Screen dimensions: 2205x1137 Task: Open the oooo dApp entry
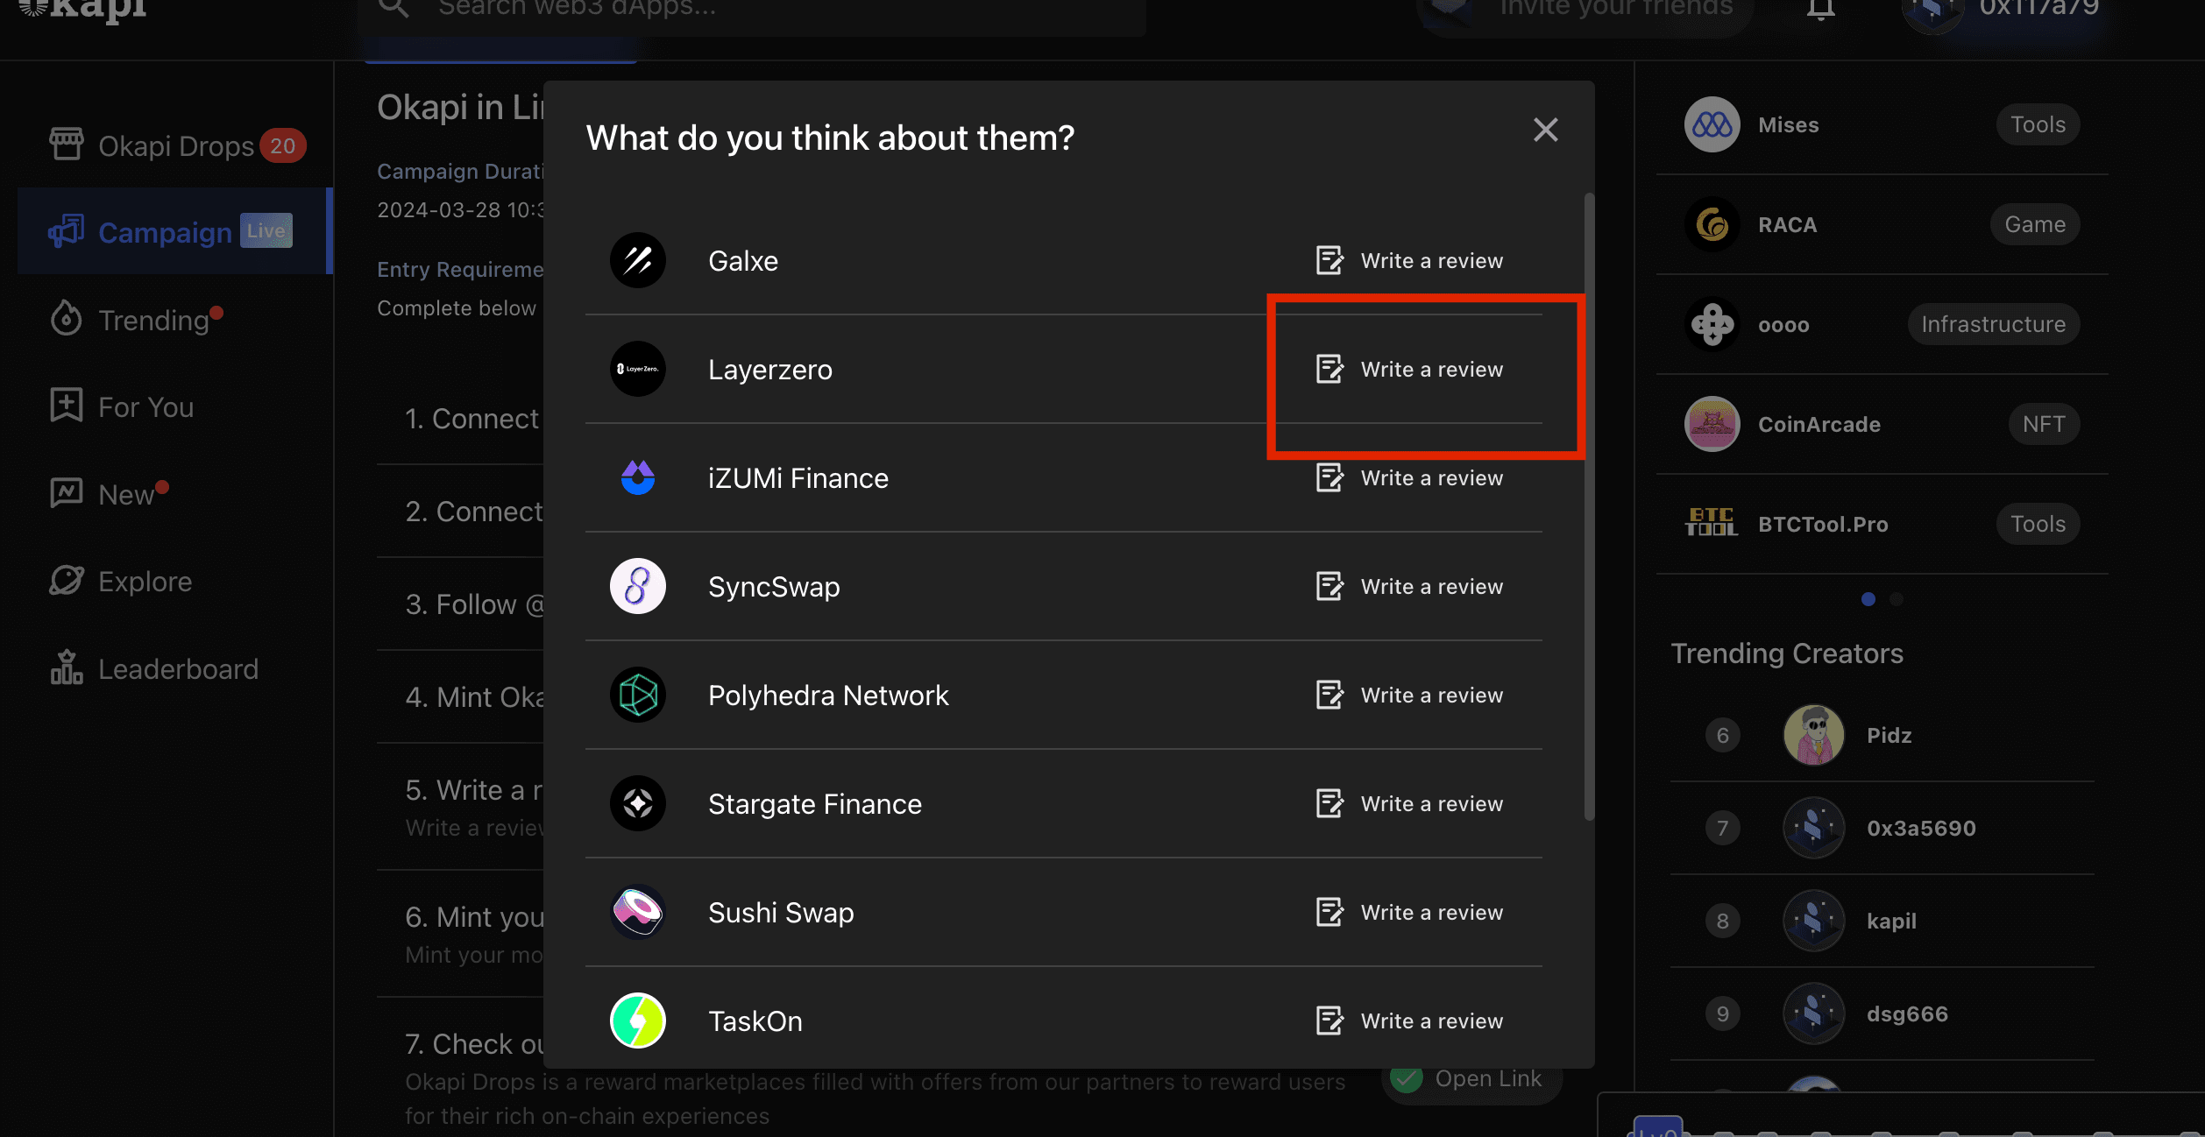click(1882, 324)
